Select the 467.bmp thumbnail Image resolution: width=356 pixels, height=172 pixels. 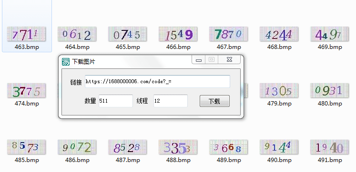point(229,34)
